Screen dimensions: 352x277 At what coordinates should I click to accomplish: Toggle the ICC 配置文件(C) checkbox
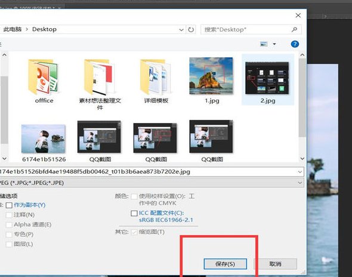(134, 213)
